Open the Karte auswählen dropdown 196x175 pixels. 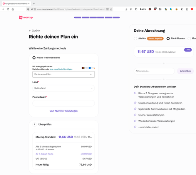[x=64, y=74]
